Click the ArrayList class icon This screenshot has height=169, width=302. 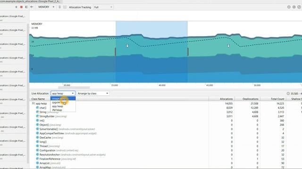pyautogui.click(x=37, y=163)
